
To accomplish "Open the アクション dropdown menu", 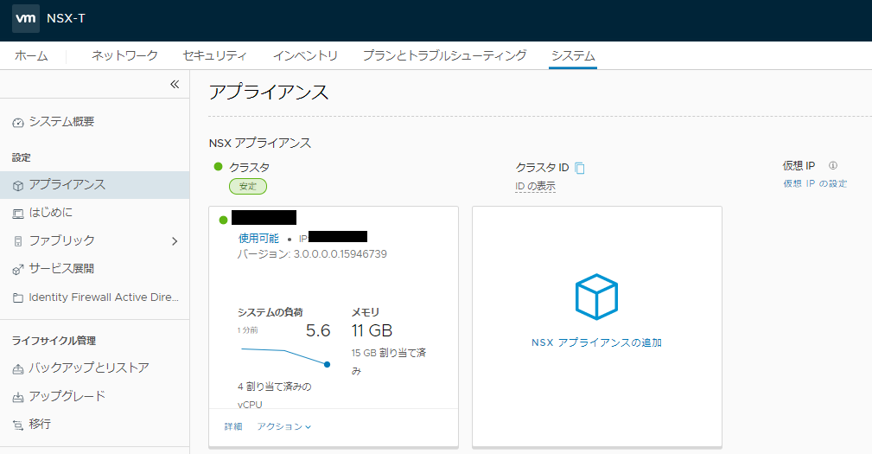I will click(x=284, y=426).
